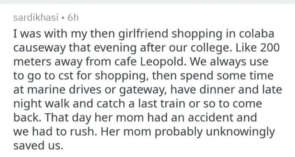Click 'saved us.' at the comment end
The image size is (295, 157).
coord(38,146)
